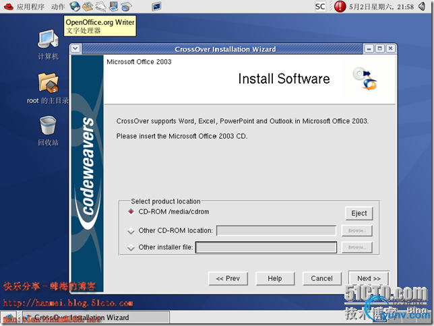434x326 pixels.
Task: Select CD-ROM /media/cdrom radio option
Action: point(131,211)
